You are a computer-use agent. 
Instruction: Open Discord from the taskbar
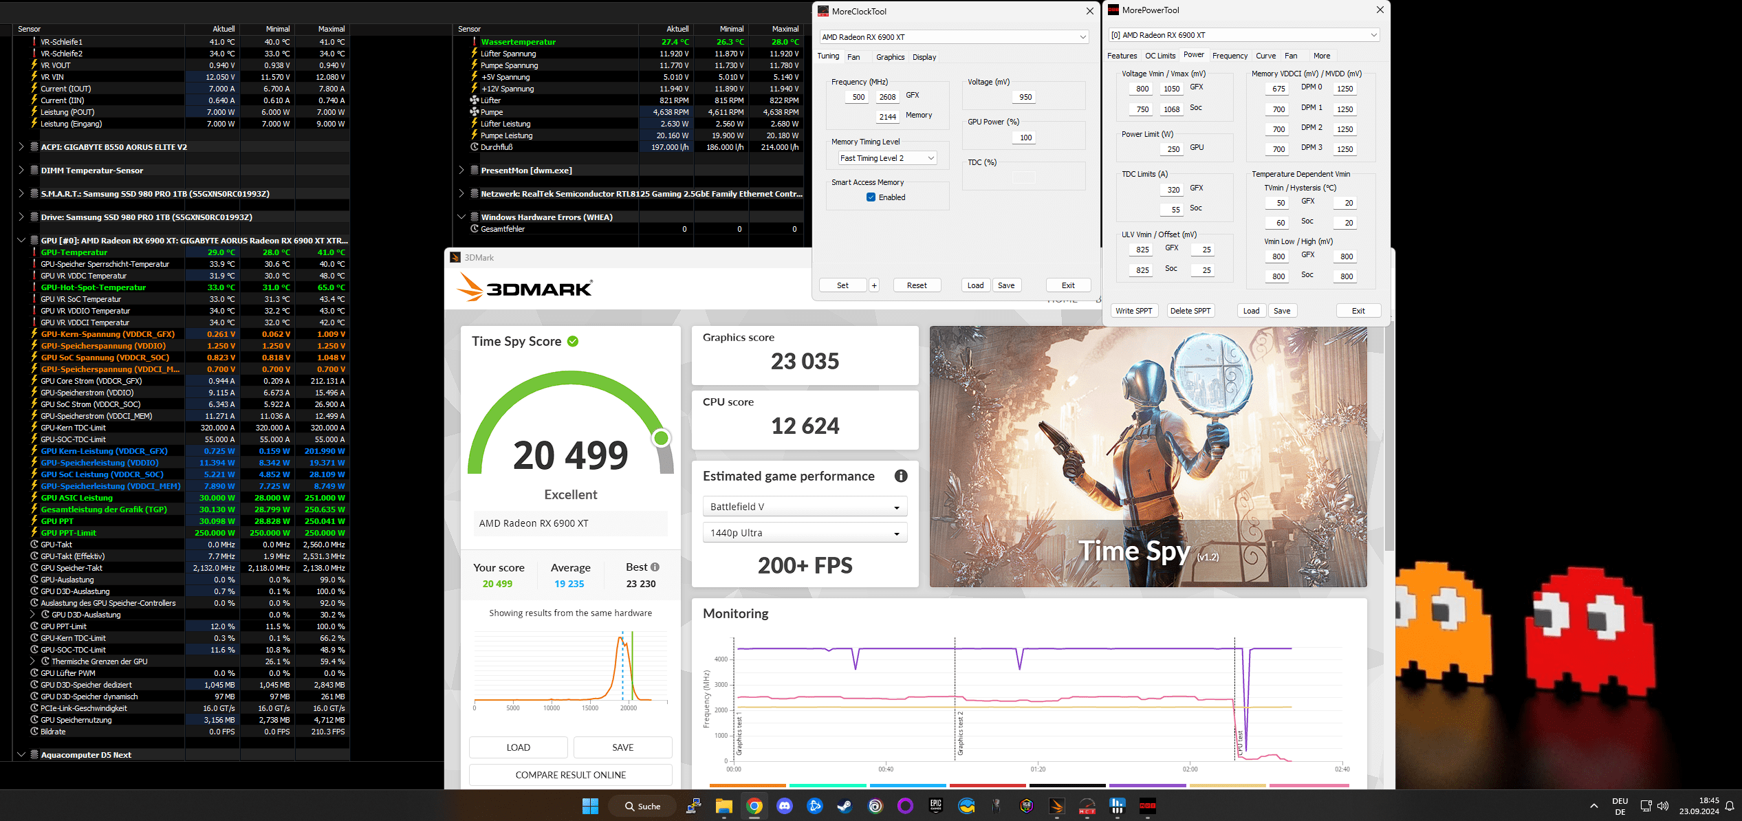785,806
